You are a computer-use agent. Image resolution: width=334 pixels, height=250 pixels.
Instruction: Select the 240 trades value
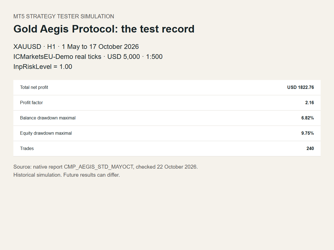[x=310, y=149]
